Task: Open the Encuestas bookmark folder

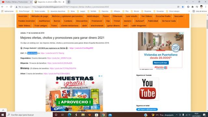Action: pyautogui.click(x=159, y=11)
